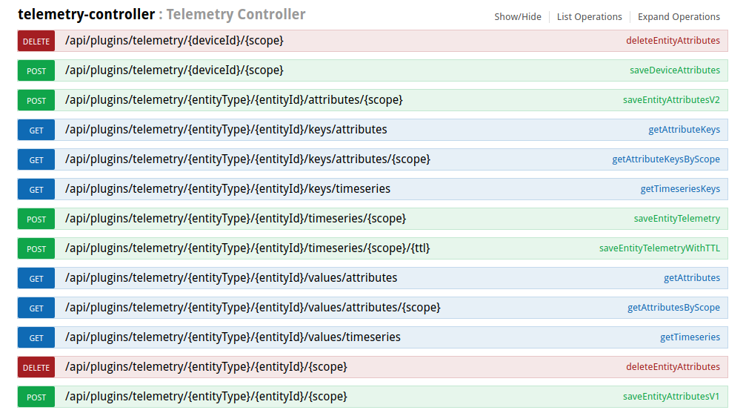Click the telemetry-controller heading title
Screen dimensions: 746x413
tap(87, 14)
